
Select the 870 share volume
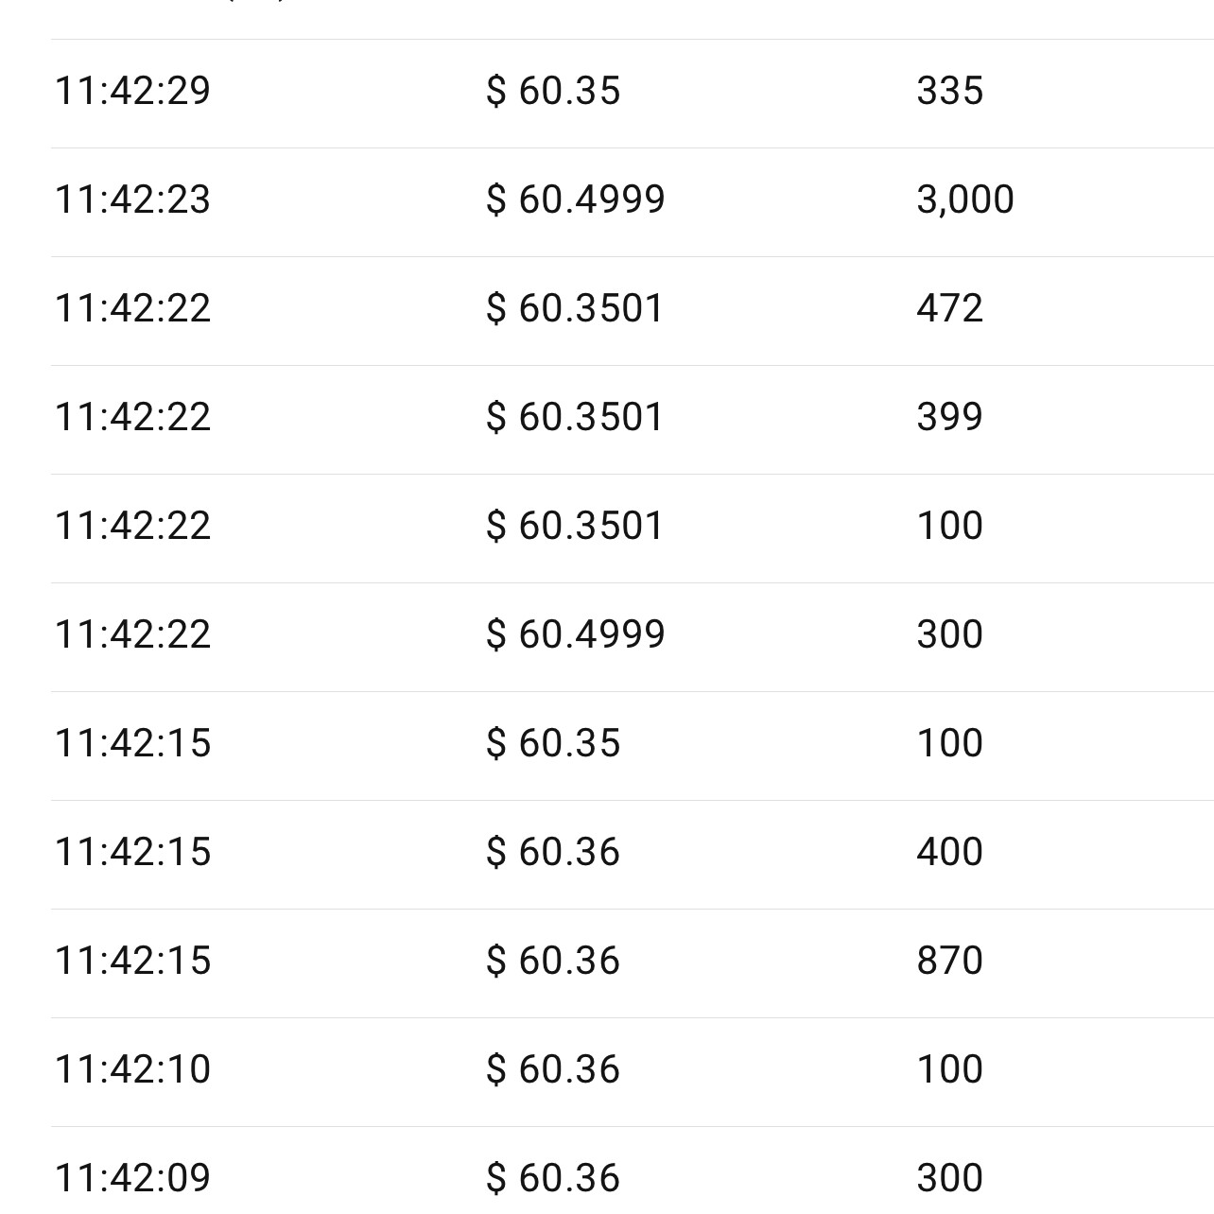pyautogui.click(x=949, y=962)
